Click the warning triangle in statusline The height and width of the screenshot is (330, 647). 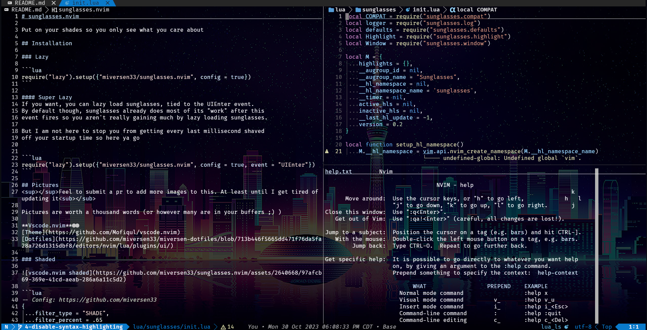(x=223, y=327)
